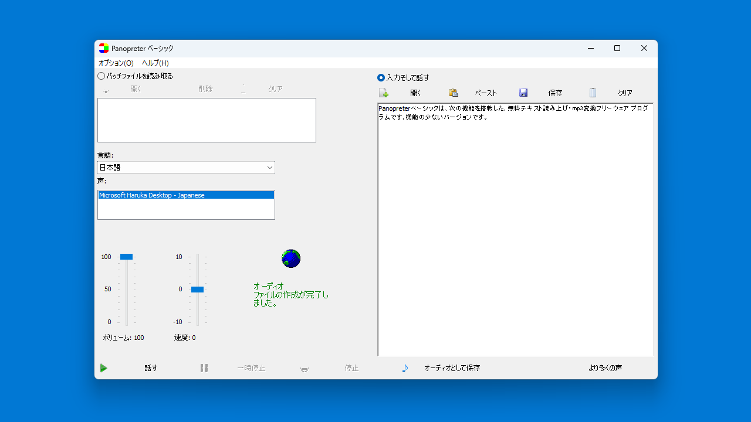Click inside the batch file list box
The image size is (751, 422).
(207, 120)
